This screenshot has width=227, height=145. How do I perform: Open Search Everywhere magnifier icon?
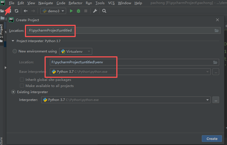tap(104, 11)
